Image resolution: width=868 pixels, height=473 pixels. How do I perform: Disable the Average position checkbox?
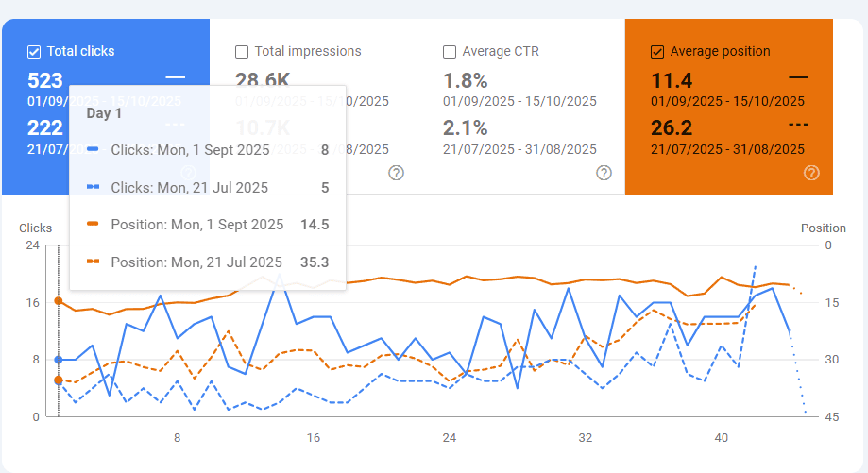click(x=657, y=52)
